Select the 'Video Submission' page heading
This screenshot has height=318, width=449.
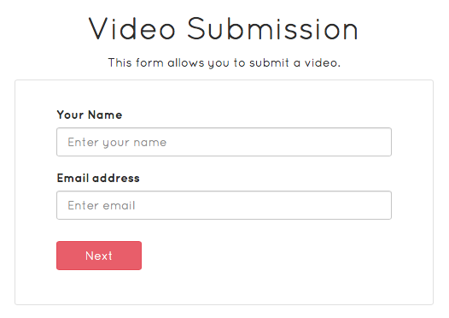point(224,29)
